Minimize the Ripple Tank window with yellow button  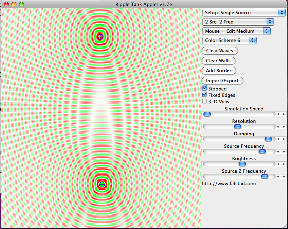tap(14, 4)
